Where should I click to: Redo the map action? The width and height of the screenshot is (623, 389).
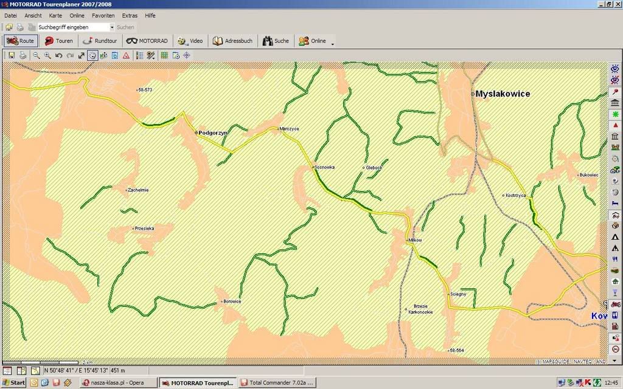point(70,55)
